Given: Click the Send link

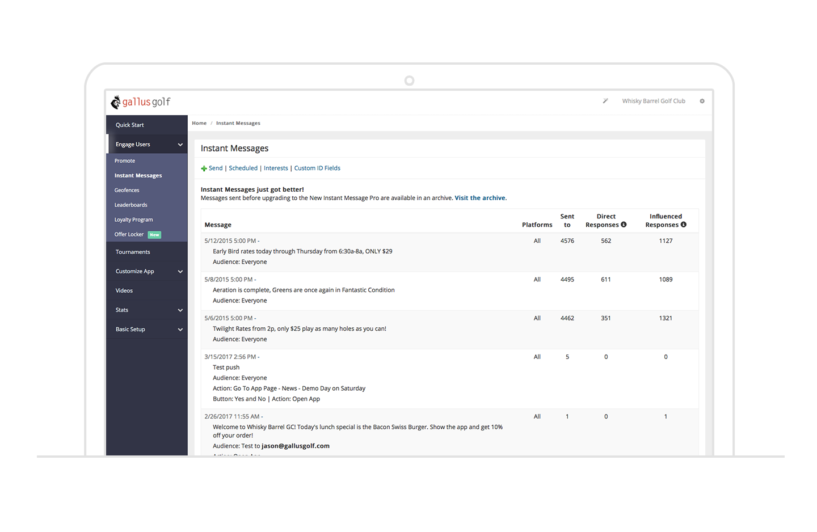Looking at the screenshot, I should pyautogui.click(x=216, y=168).
